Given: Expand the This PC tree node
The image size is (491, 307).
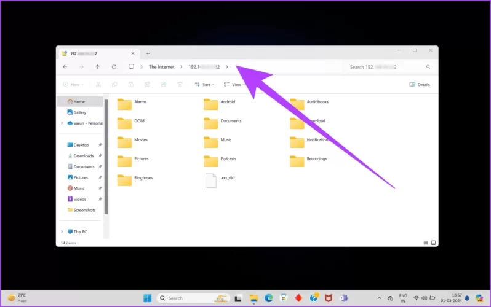Looking at the screenshot, I should click(x=62, y=231).
